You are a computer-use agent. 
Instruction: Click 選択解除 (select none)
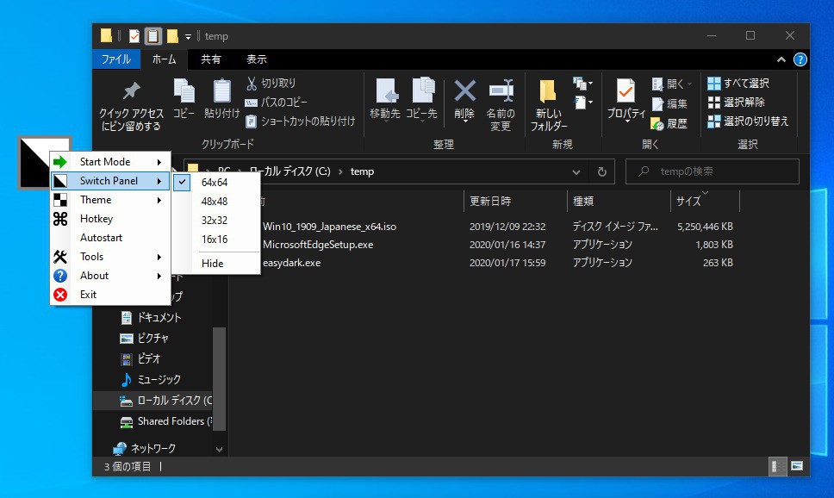(736, 103)
